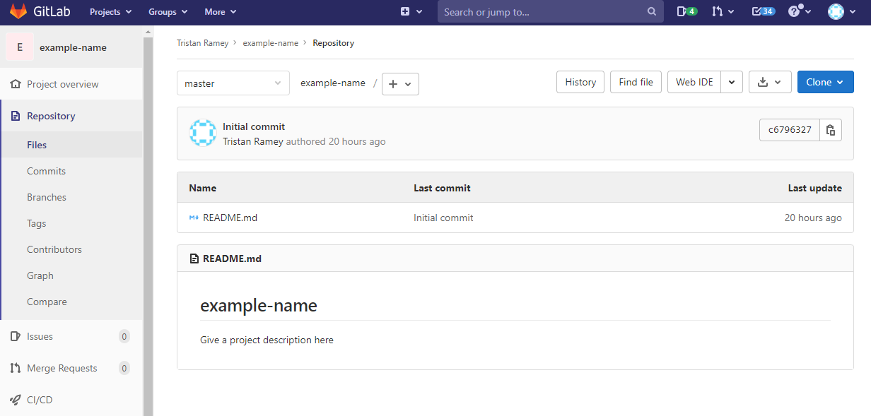This screenshot has height=416, width=871.
Task: Copy commit SHA with clipboard icon
Action: (831, 130)
